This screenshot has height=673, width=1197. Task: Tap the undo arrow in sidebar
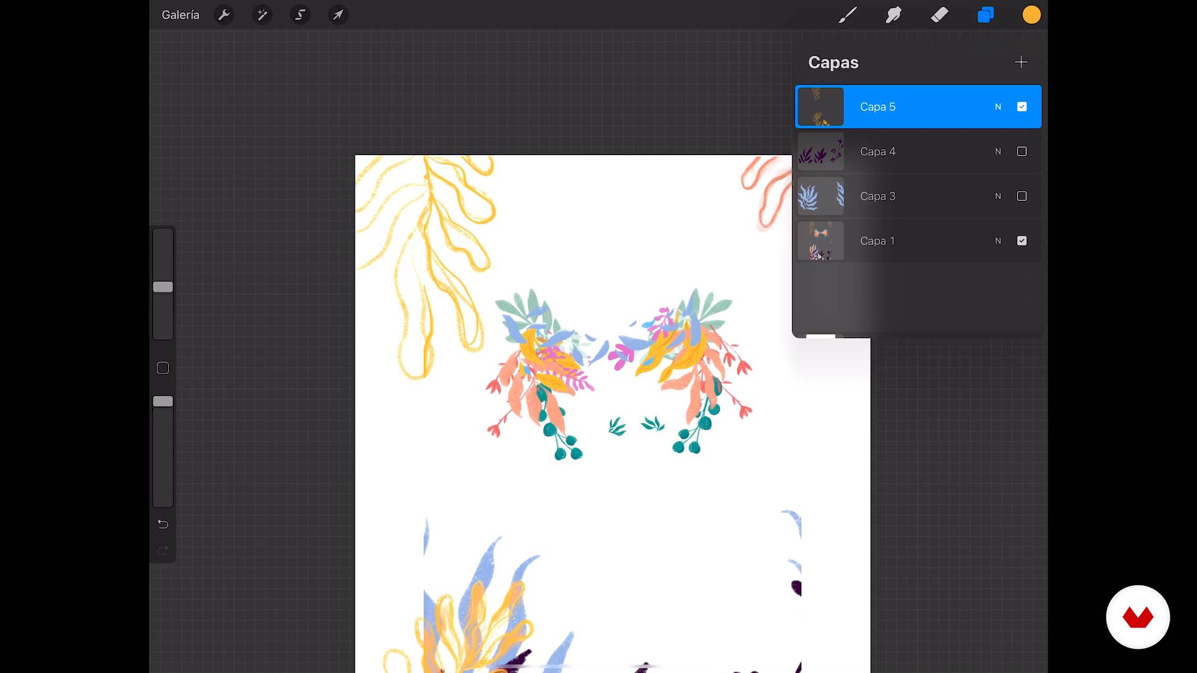tap(163, 524)
